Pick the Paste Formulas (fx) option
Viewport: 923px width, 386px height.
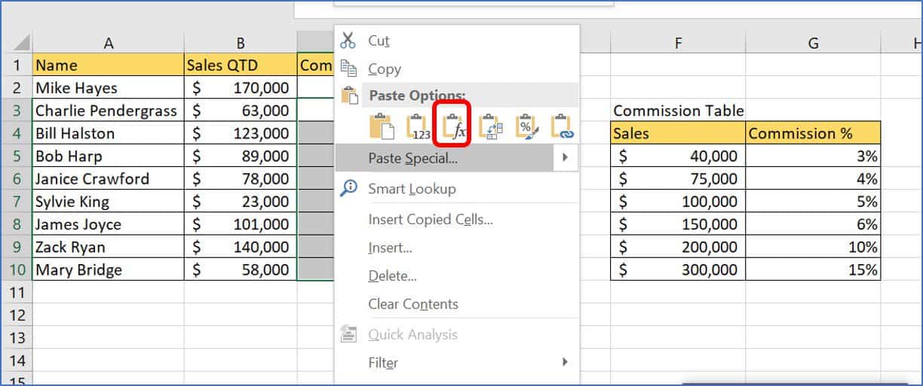[454, 126]
